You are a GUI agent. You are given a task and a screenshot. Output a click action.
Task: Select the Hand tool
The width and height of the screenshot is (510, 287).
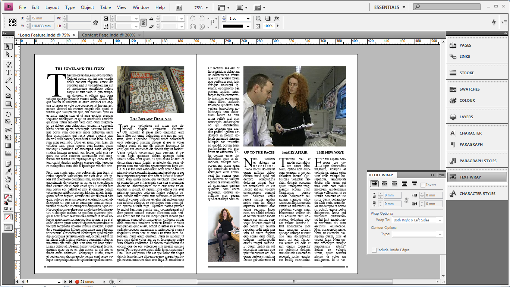(8, 179)
